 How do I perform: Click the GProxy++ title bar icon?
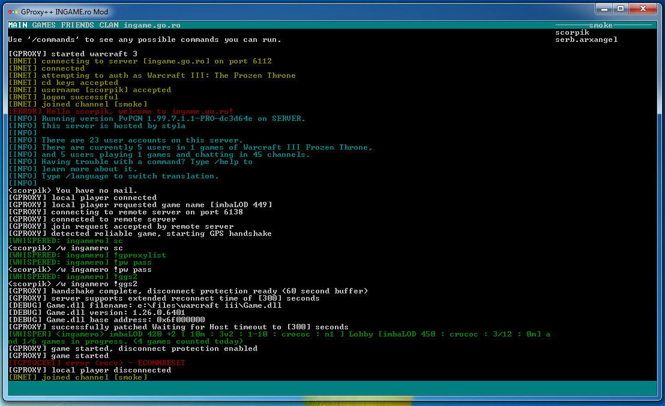[x=13, y=11]
